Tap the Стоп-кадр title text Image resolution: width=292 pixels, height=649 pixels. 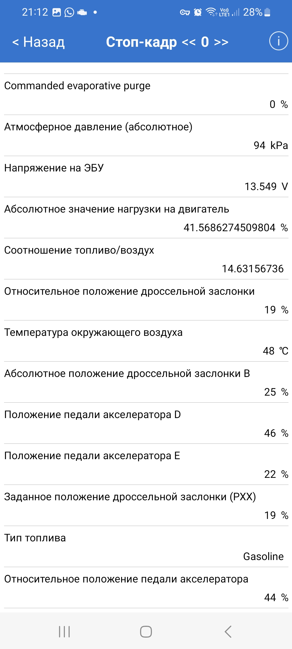pos(141,42)
